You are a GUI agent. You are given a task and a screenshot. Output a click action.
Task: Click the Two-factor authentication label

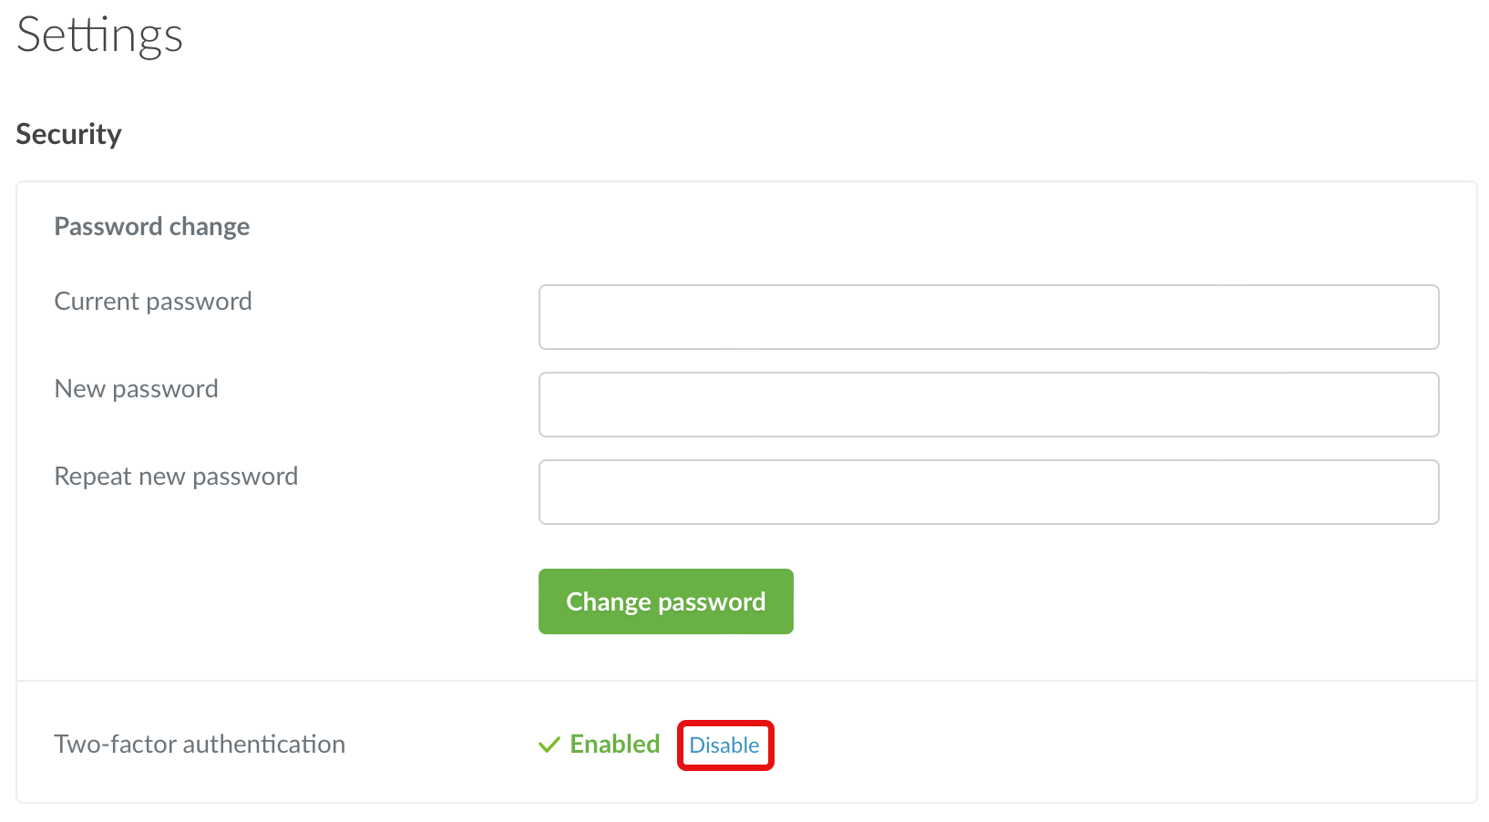200,744
